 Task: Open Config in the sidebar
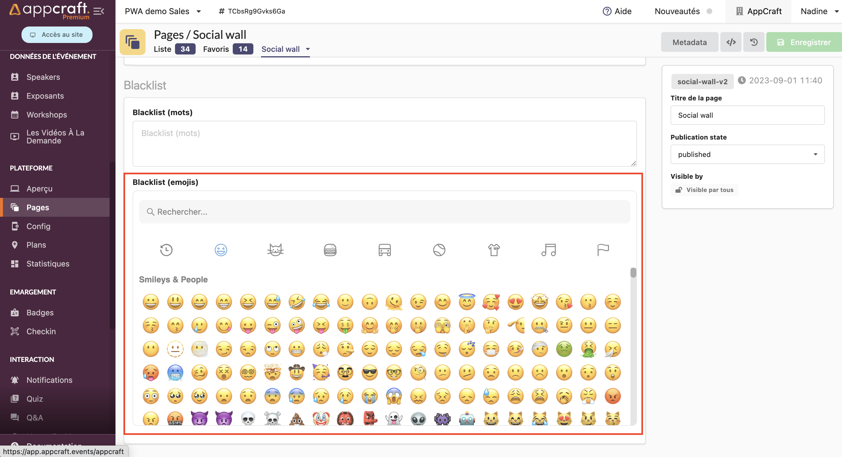(x=38, y=226)
